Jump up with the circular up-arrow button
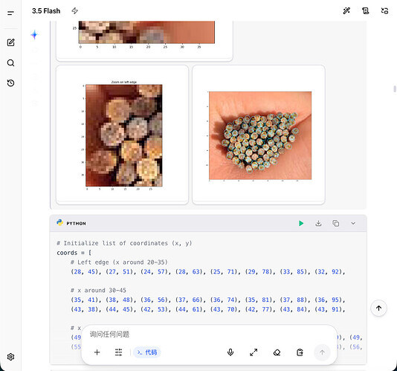 point(378,309)
